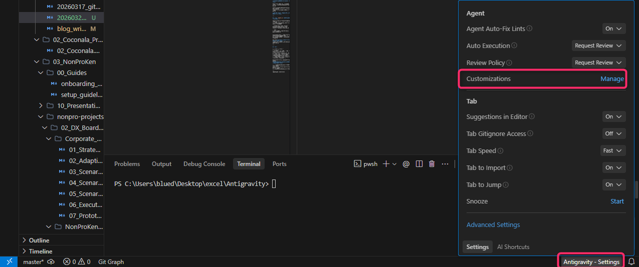Switch to the Debug Console tab
The height and width of the screenshot is (267, 639).
click(x=204, y=163)
